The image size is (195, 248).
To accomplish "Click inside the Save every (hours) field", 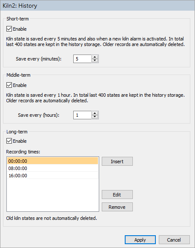I will (82, 115).
